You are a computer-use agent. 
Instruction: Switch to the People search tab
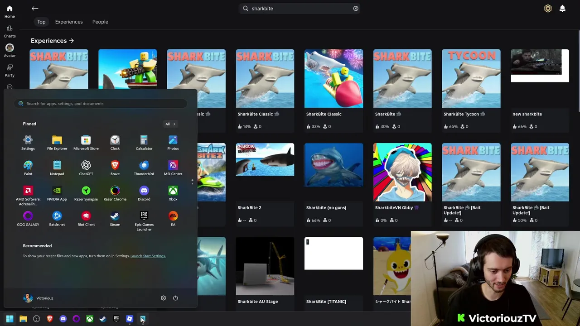100,22
